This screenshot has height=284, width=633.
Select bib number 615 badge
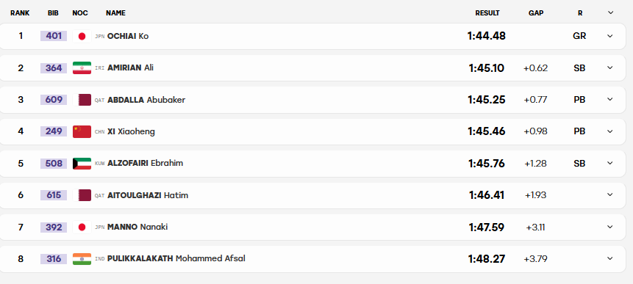pyautogui.click(x=54, y=195)
